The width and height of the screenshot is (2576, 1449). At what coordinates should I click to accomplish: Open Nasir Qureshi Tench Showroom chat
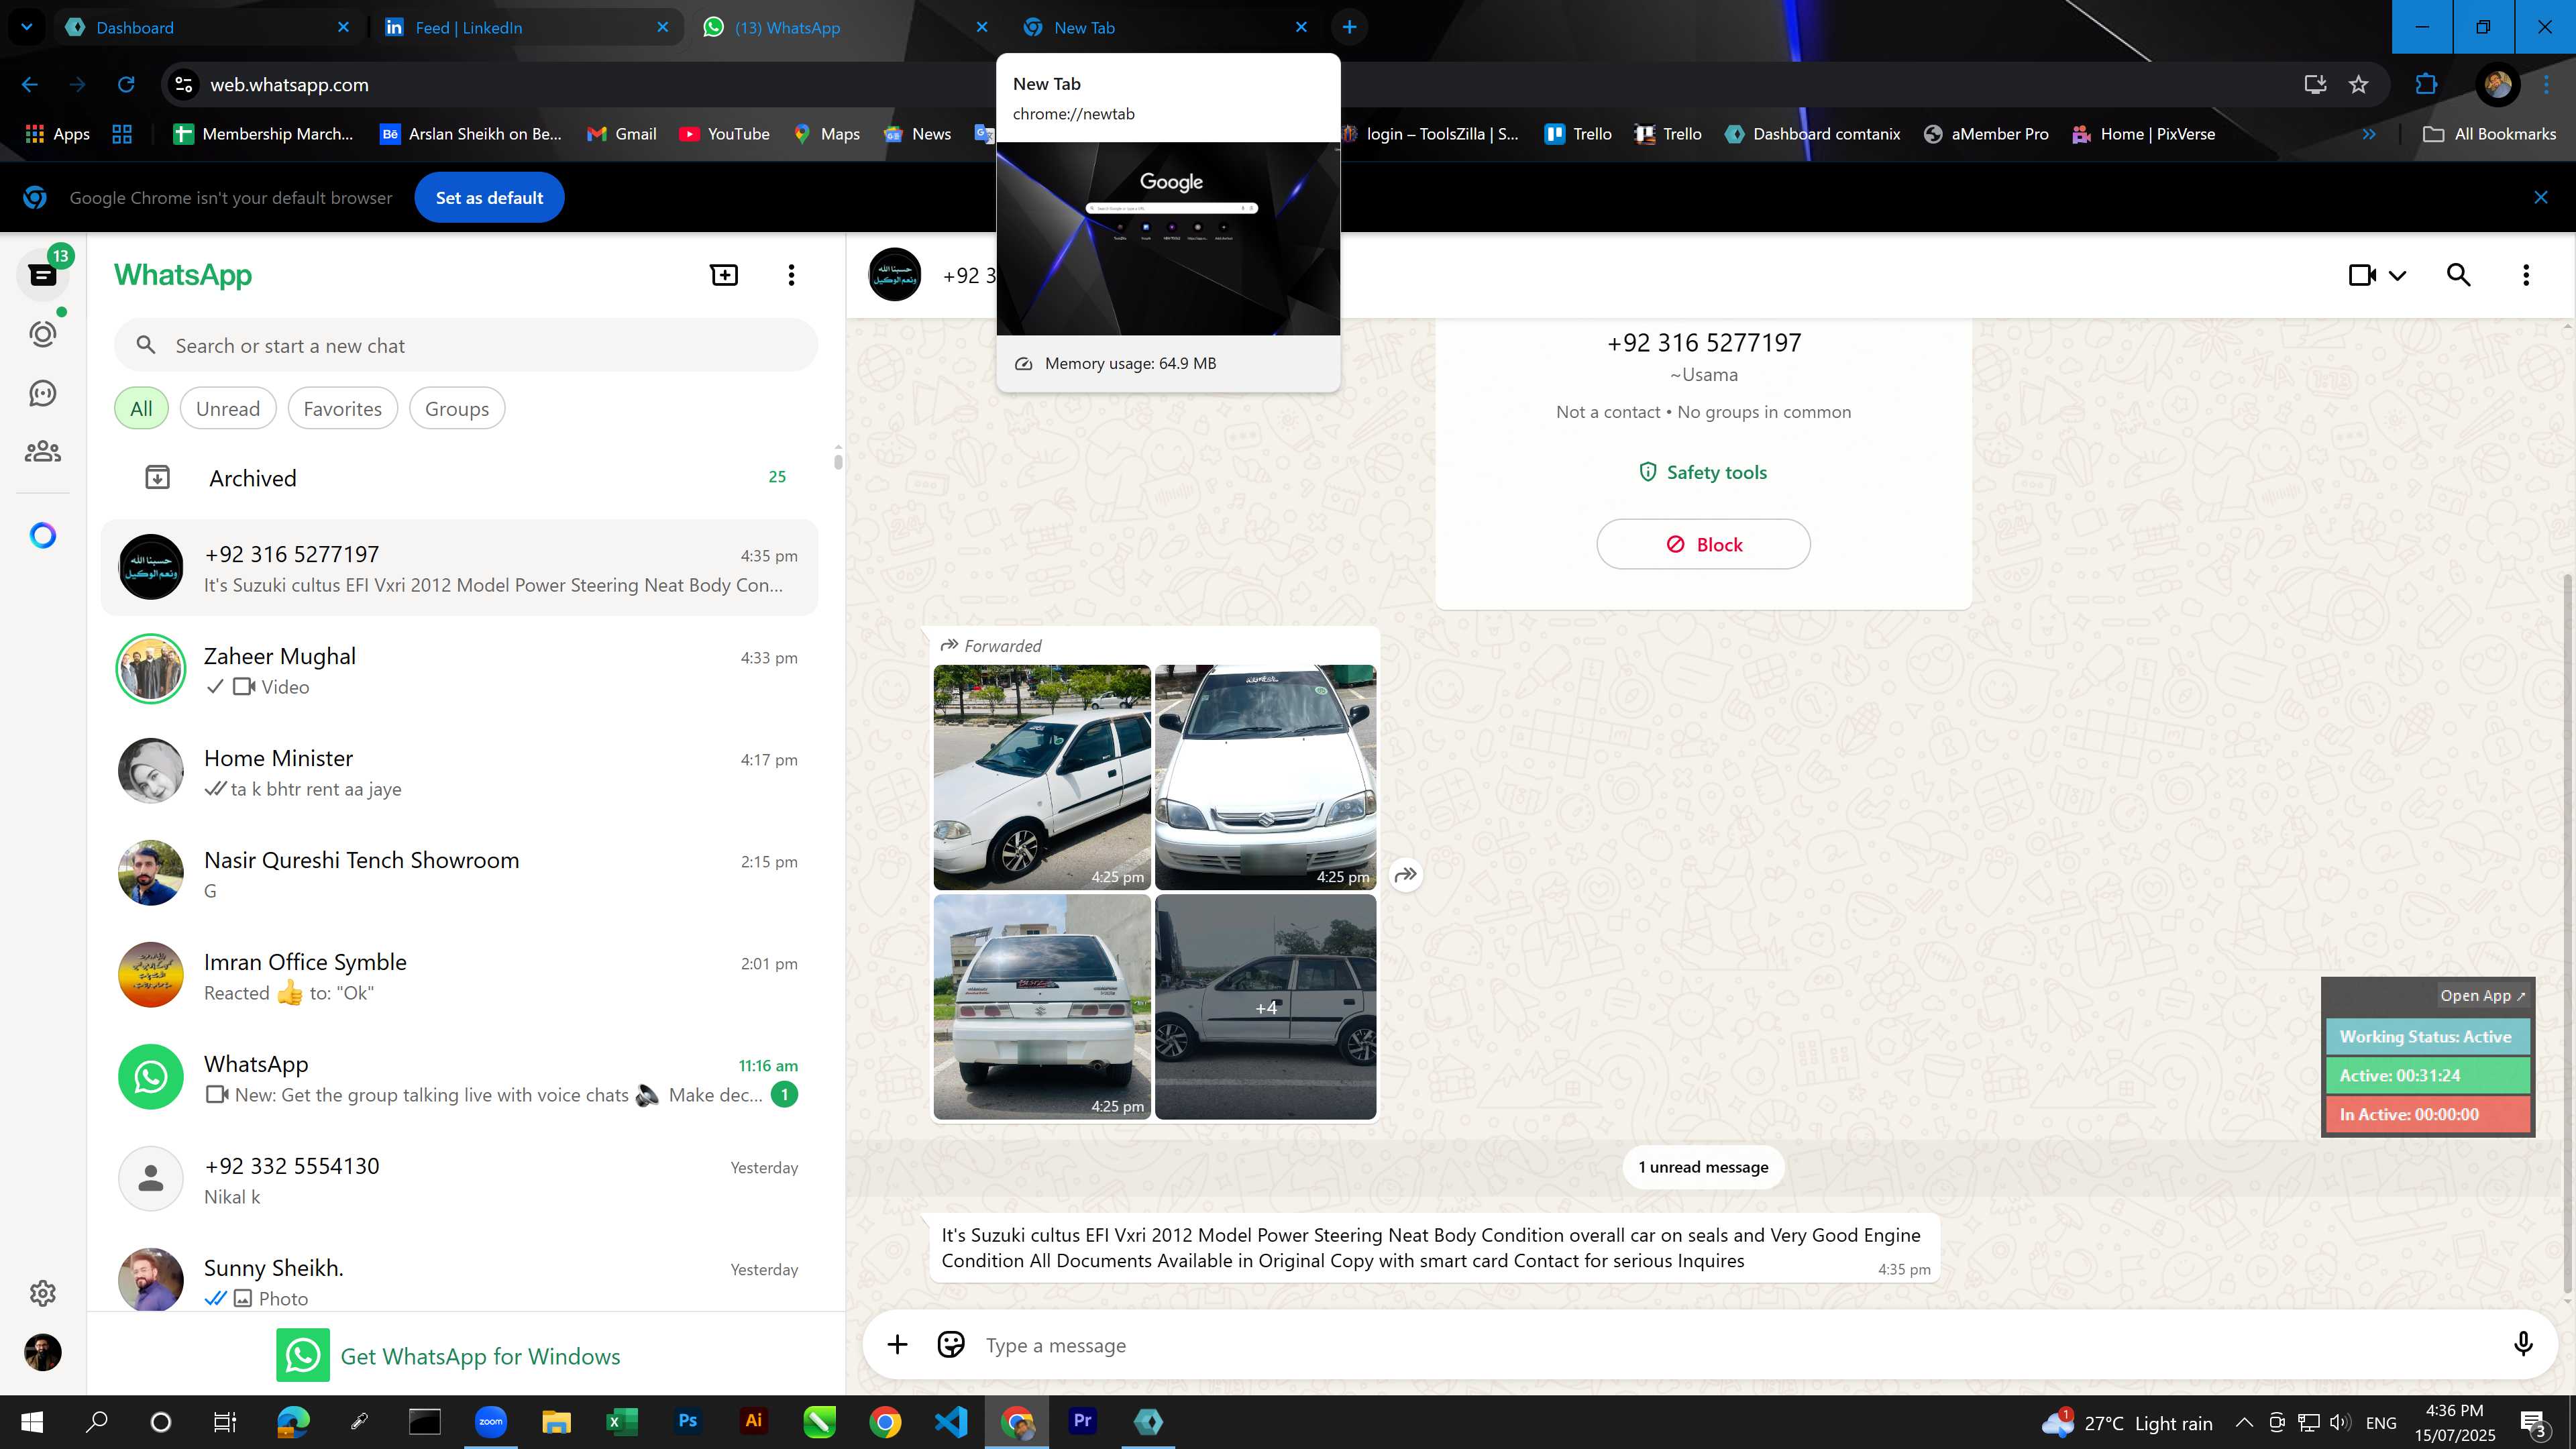pos(459,874)
